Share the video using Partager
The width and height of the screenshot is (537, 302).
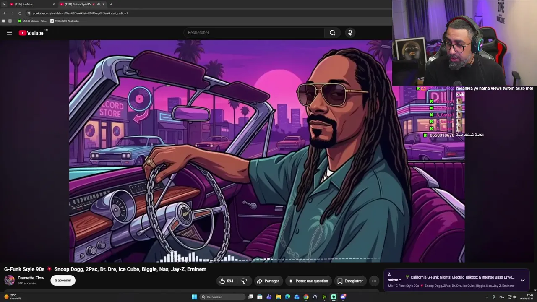click(268, 281)
